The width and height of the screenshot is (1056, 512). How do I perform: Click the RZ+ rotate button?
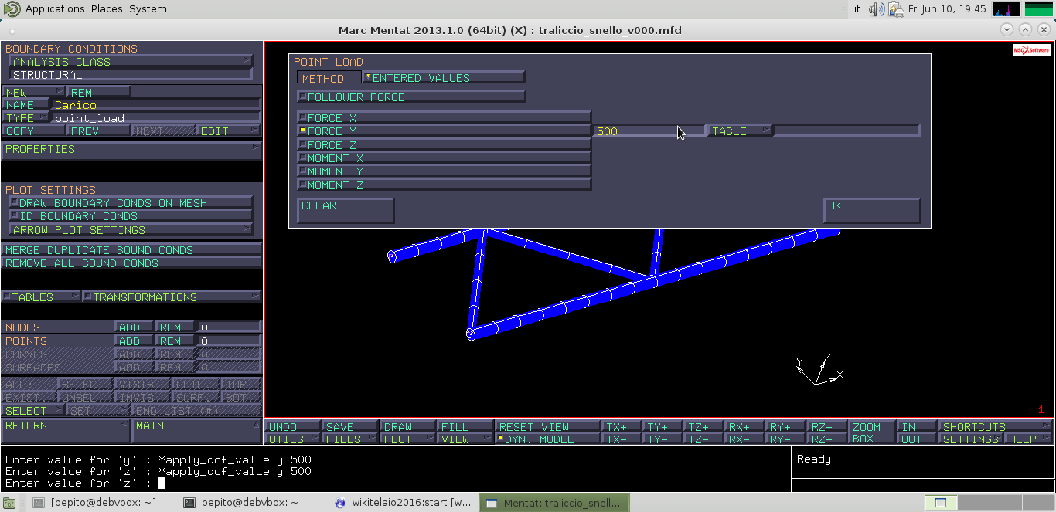826,427
